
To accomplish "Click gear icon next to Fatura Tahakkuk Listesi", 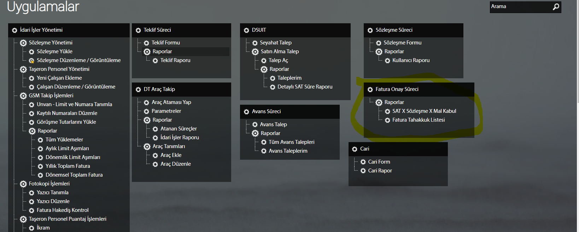I will 387,120.
